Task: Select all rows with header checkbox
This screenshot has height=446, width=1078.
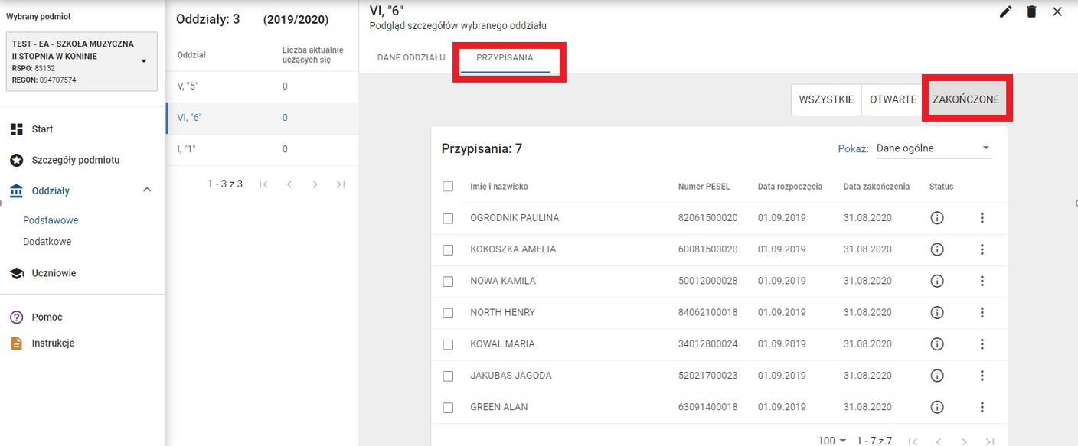Action: click(x=449, y=187)
